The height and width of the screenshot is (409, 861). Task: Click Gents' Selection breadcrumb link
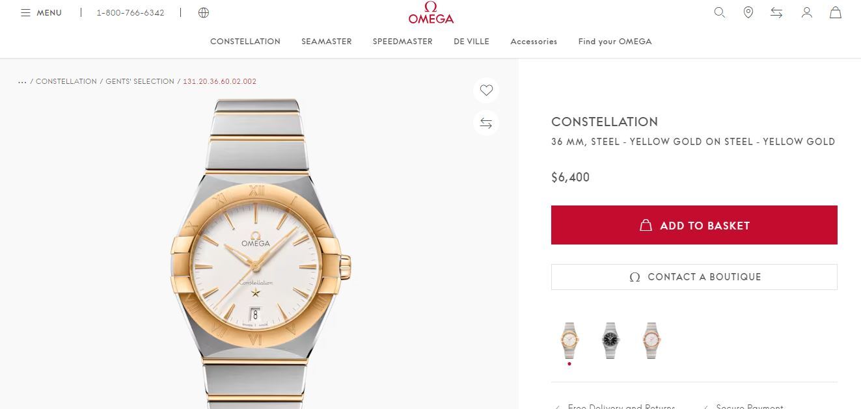140,82
